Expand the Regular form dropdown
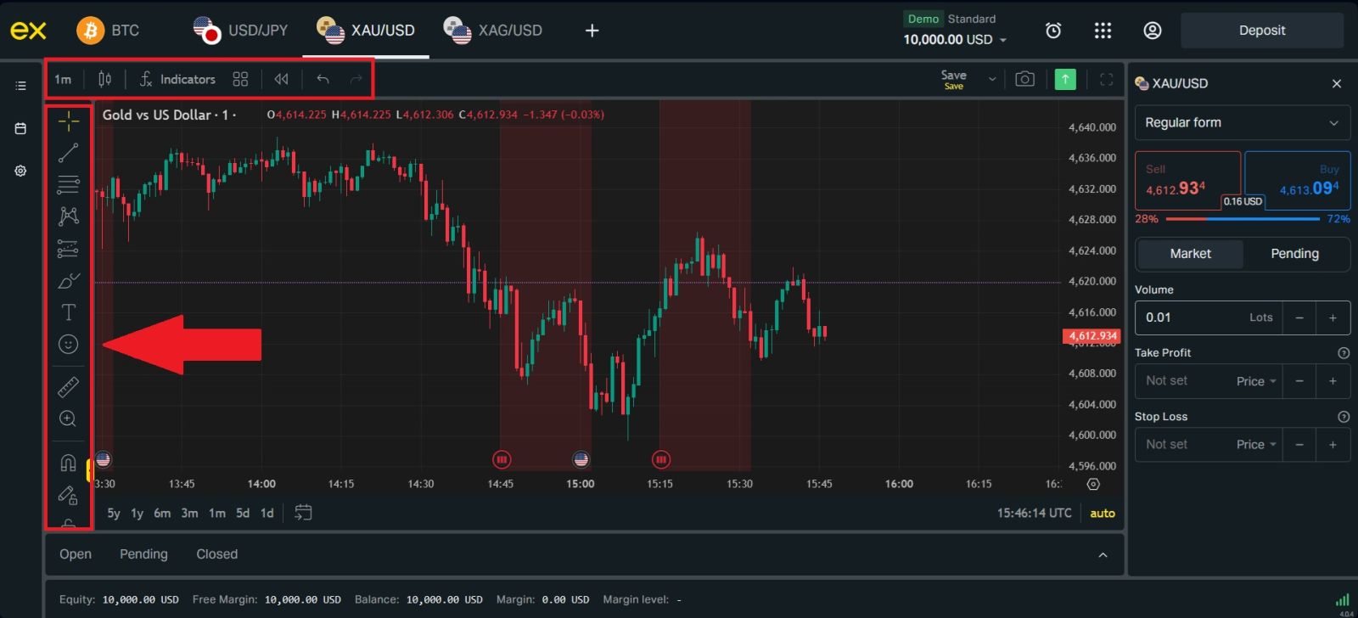This screenshot has width=1358, height=618. 1242,123
